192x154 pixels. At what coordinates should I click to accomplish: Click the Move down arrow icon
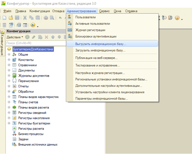(59, 37)
